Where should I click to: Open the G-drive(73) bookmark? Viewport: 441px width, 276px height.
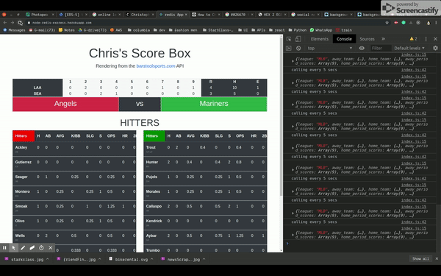[x=93, y=30]
